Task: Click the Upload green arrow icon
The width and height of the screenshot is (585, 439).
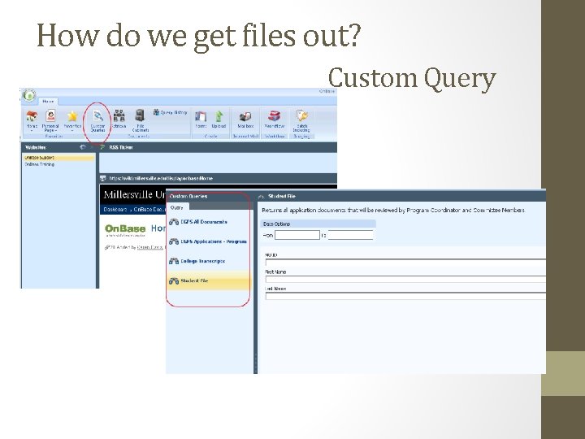Action: click(x=219, y=116)
